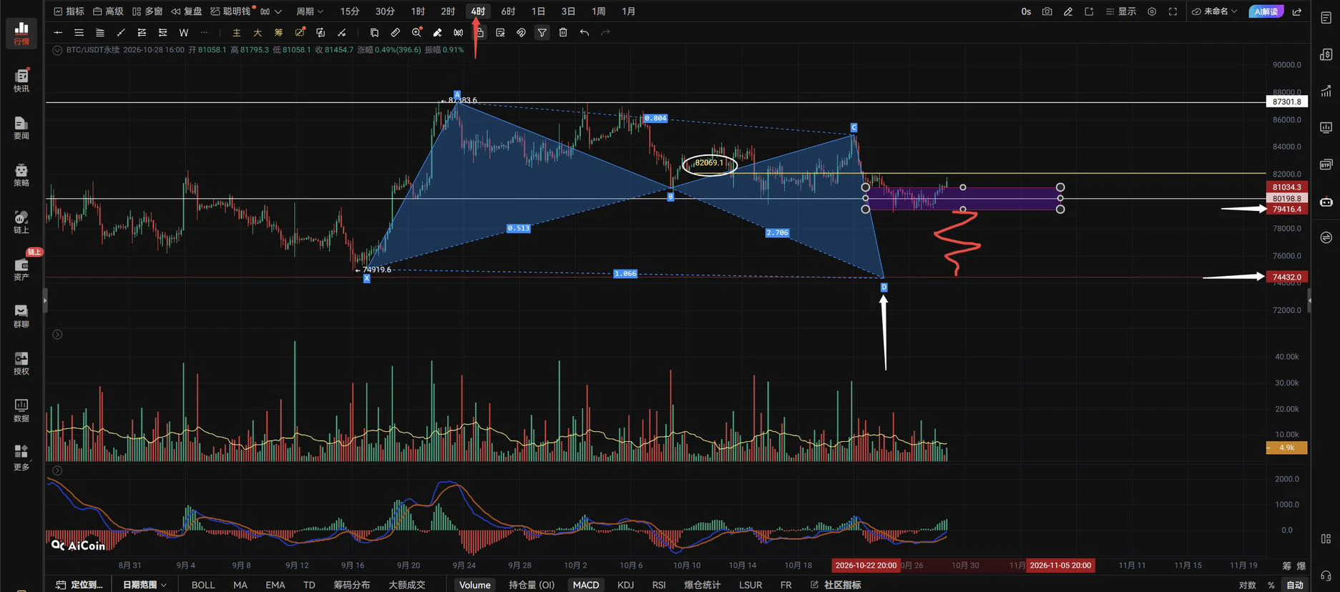Click the eraser tool icon

click(437, 32)
